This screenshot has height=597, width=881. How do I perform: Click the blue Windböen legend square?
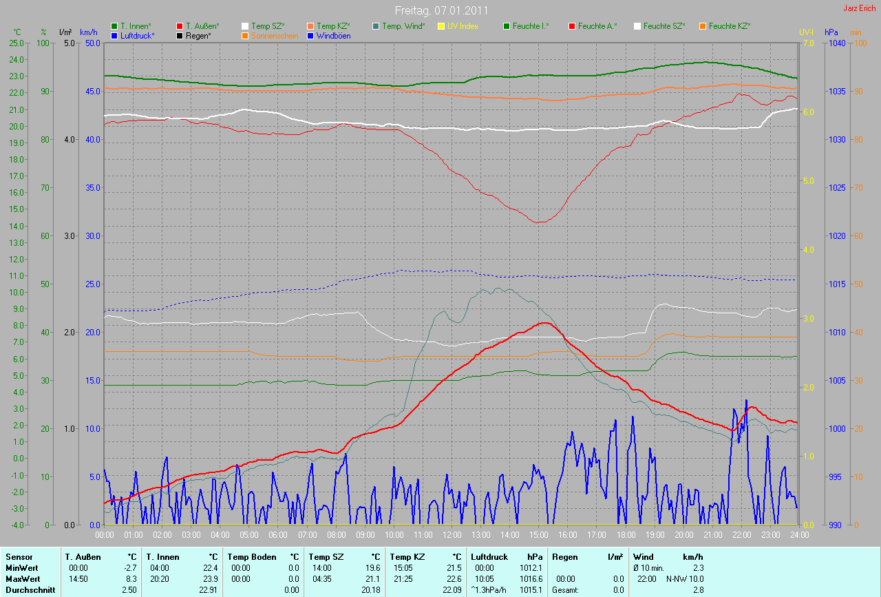(x=310, y=35)
